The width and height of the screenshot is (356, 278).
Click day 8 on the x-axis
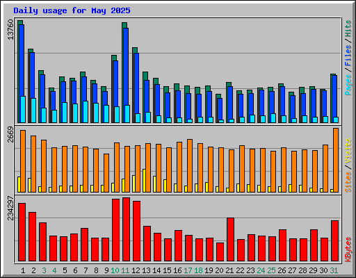tap(96, 270)
